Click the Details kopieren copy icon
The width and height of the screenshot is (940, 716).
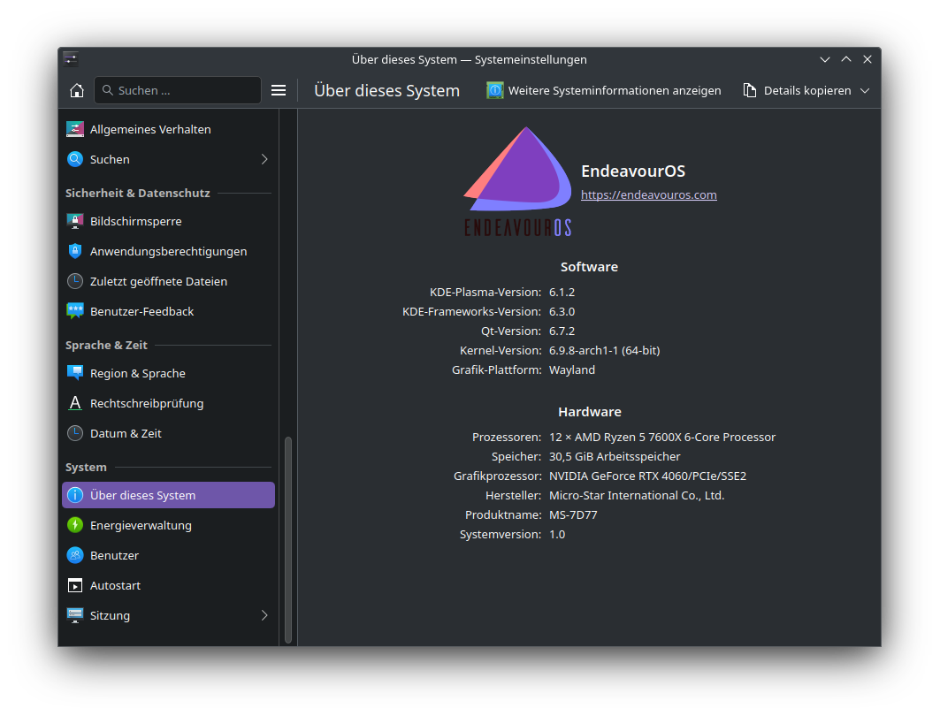click(749, 90)
